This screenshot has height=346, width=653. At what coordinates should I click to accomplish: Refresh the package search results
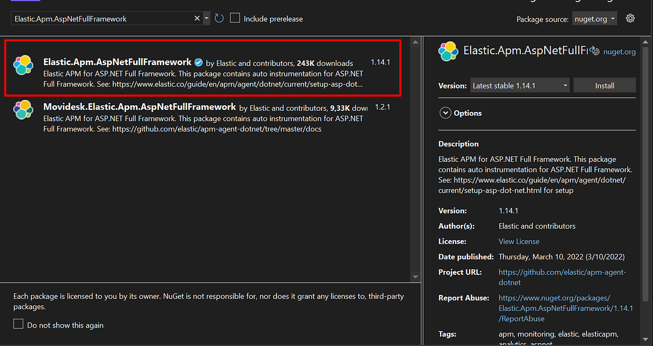coord(219,18)
